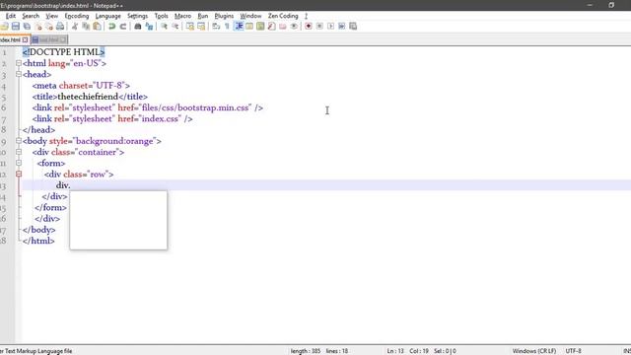Collapse the head fold marker
631x355 pixels.
coord(19,74)
